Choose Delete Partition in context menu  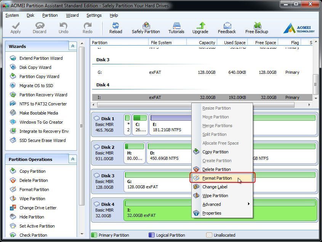coord(223,169)
